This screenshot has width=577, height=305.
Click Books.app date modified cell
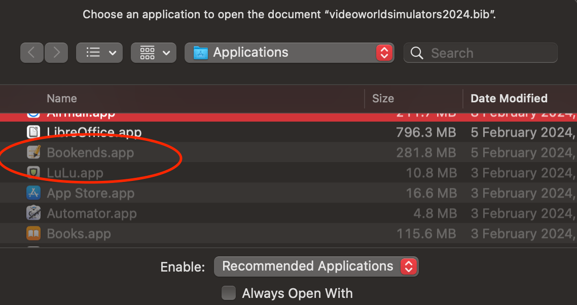[x=524, y=233]
